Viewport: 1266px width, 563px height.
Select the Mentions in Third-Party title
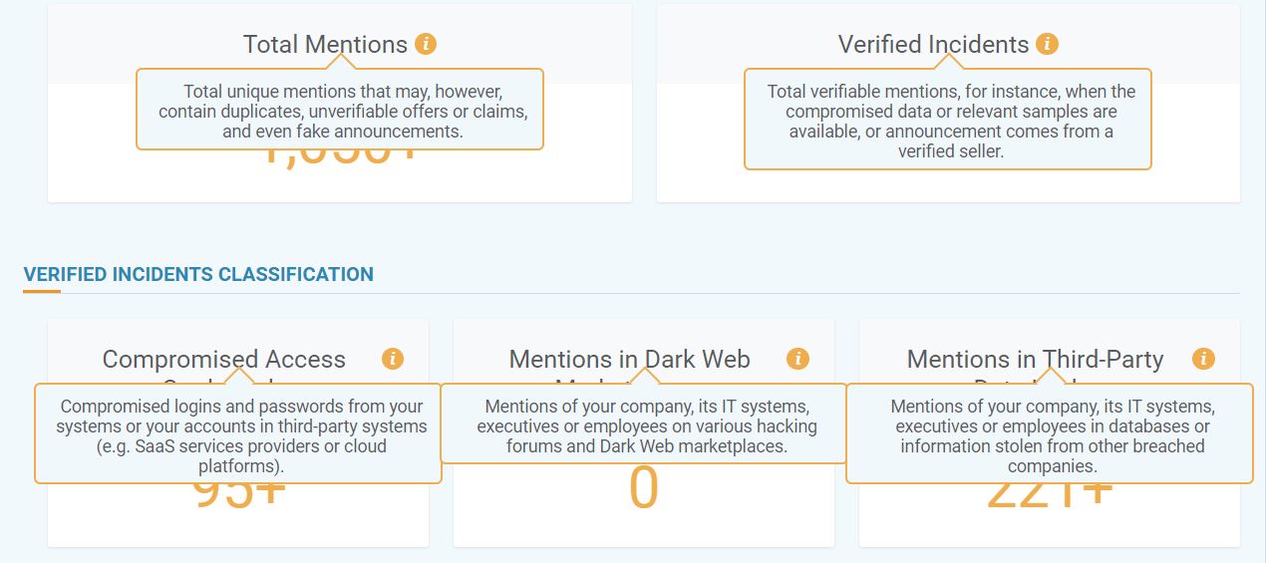(x=1035, y=360)
